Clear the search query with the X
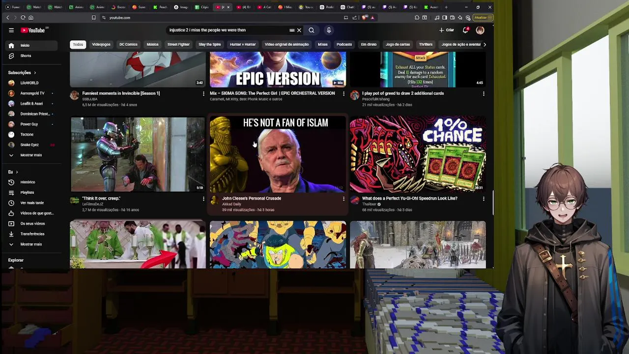629x354 pixels. click(x=299, y=30)
